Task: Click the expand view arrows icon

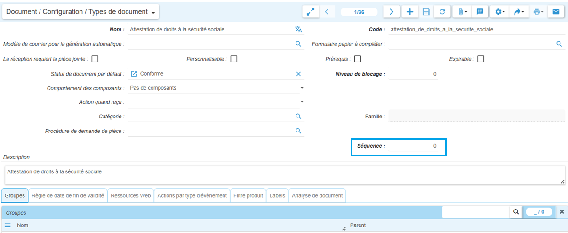Action: coord(310,12)
